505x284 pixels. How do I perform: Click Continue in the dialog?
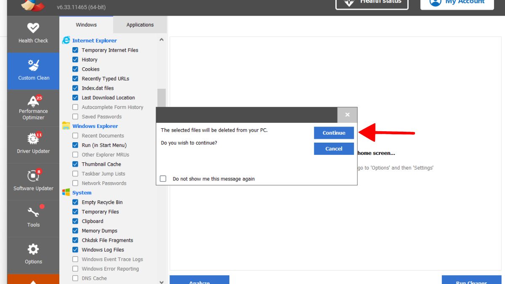tap(334, 133)
